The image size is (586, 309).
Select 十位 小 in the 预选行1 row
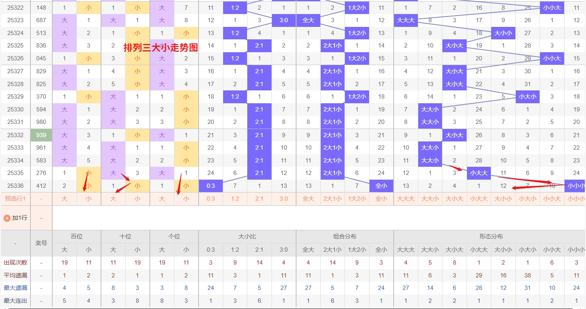[137, 199]
